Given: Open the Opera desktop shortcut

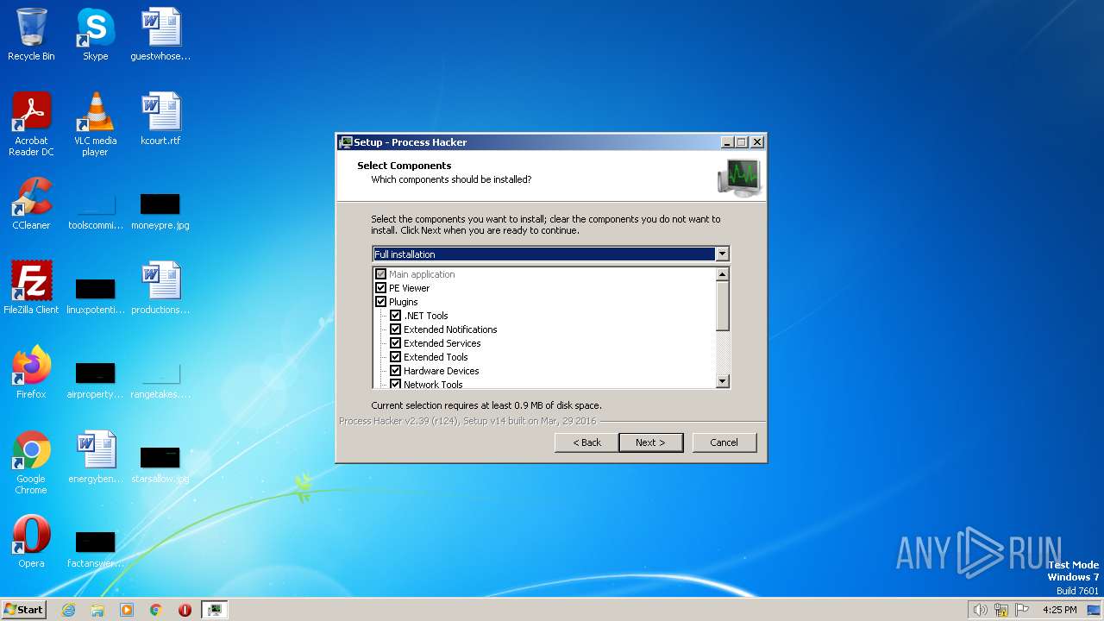Looking at the screenshot, I should [31, 542].
